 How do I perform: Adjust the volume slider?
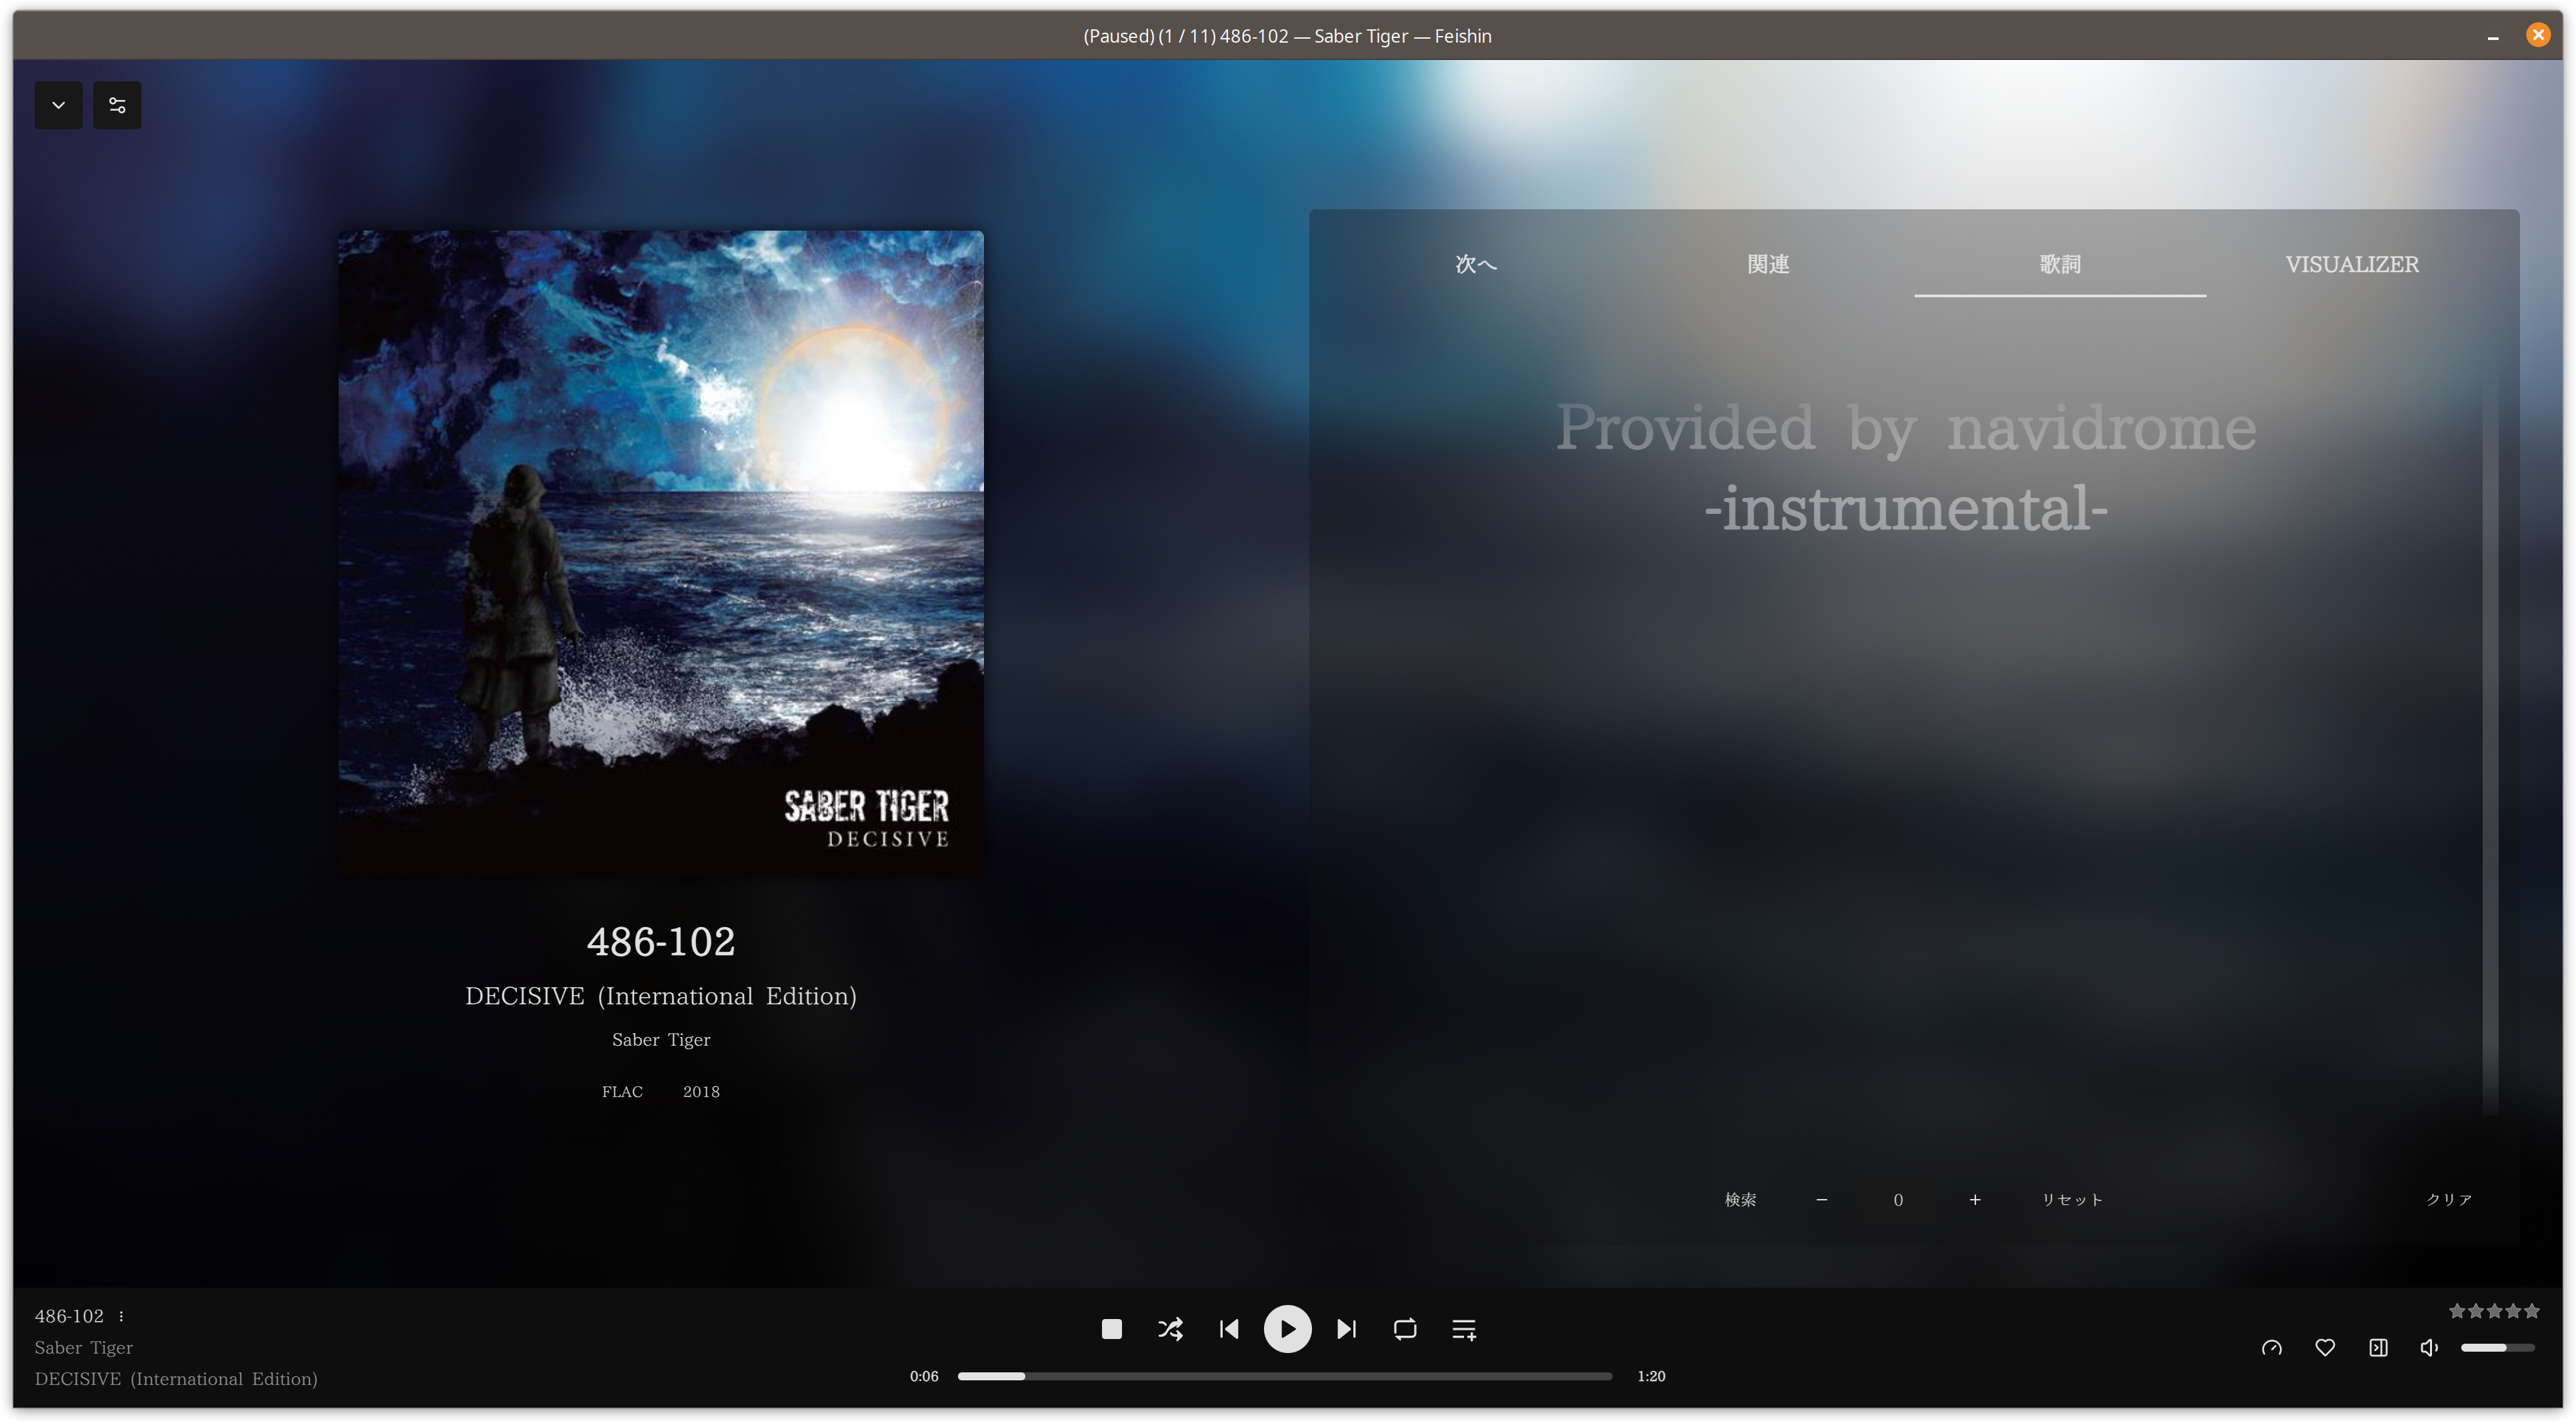2497,1348
